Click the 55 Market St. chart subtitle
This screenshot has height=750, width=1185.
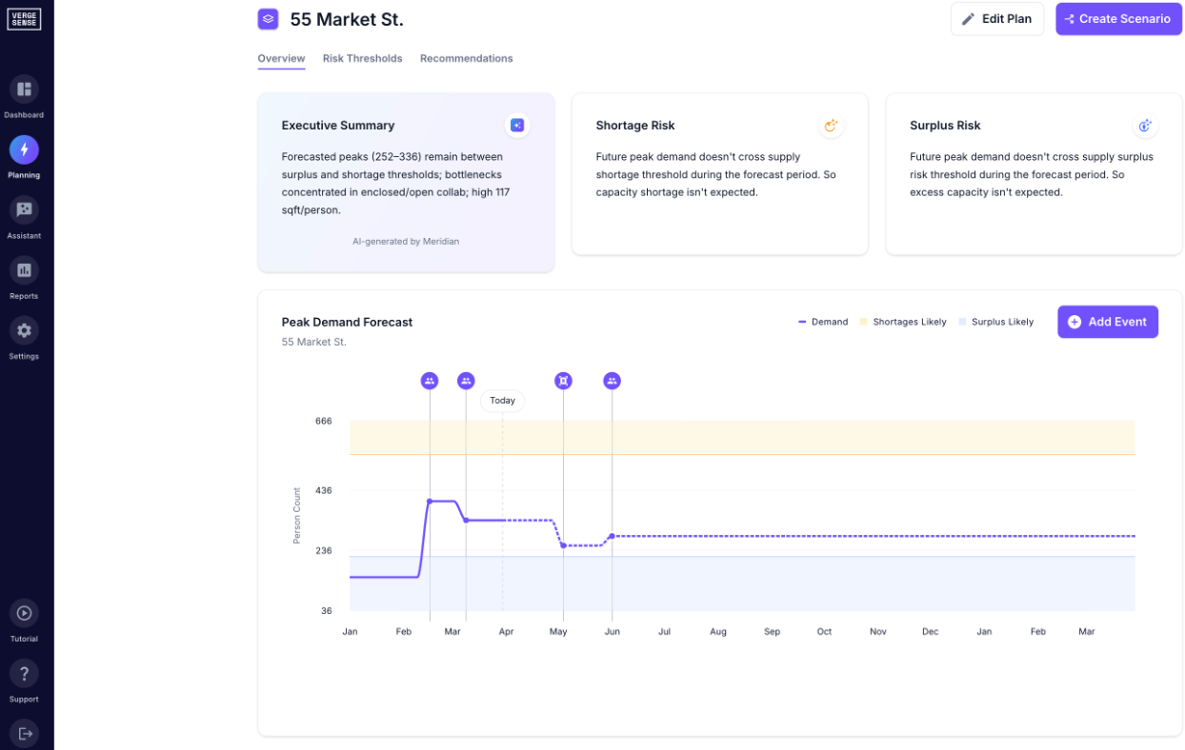coord(313,342)
